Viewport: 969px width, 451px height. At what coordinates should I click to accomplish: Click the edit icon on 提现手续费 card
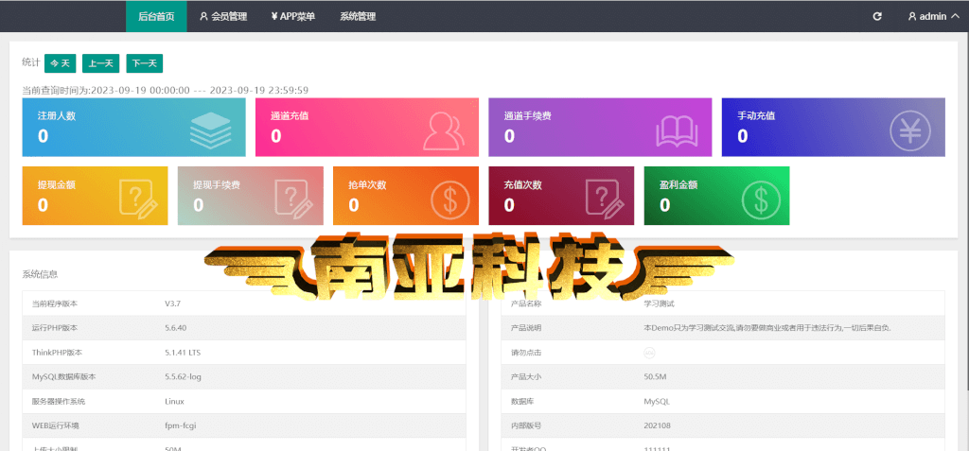click(294, 199)
